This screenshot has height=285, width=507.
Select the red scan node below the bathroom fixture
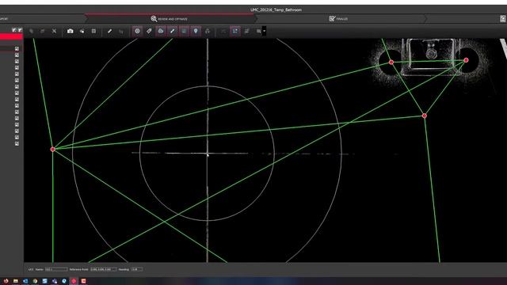(425, 116)
